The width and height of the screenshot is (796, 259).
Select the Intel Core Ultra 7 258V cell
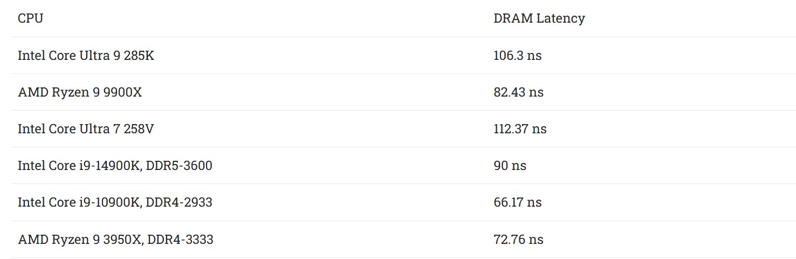(x=86, y=129)
